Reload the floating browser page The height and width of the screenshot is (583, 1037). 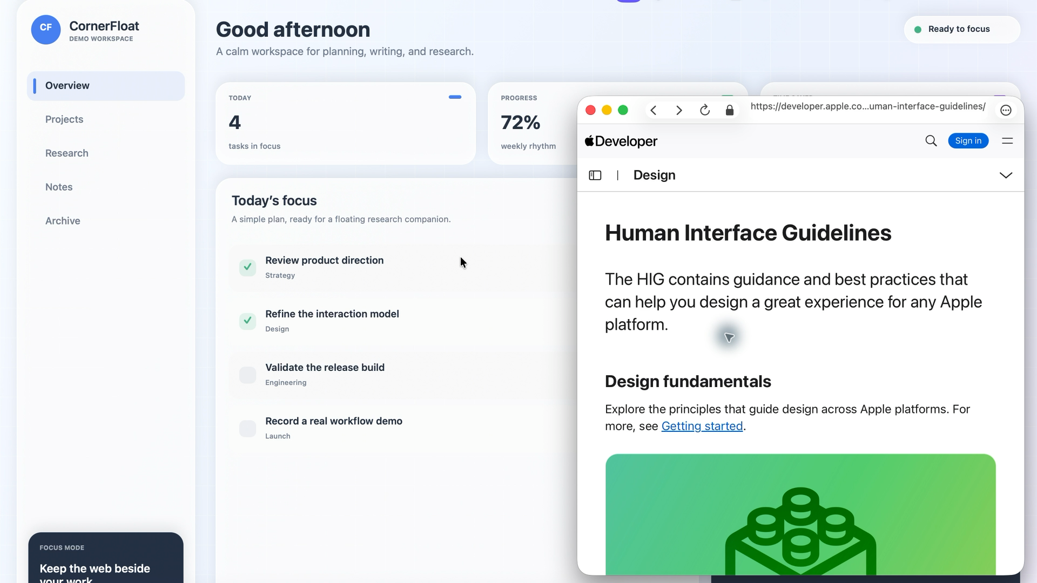point(704,111)
